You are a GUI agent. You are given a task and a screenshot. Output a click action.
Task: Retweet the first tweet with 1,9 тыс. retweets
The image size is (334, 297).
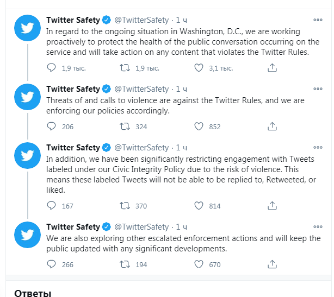(125, 68)
